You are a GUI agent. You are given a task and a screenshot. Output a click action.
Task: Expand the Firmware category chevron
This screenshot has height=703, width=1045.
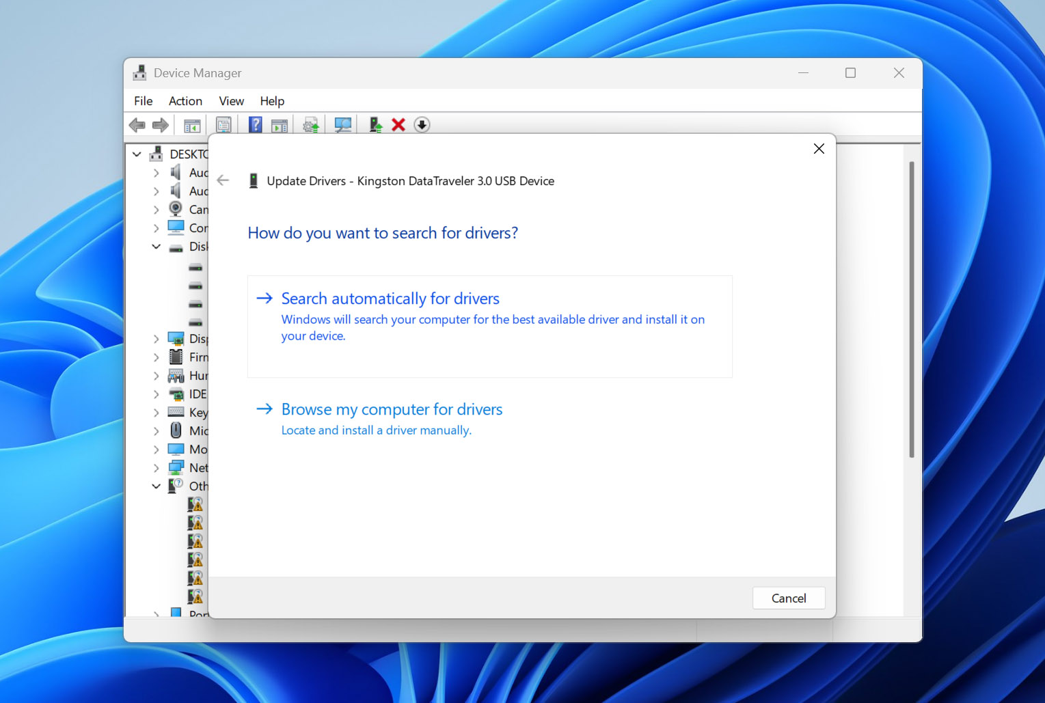click(x=156, y=357)
